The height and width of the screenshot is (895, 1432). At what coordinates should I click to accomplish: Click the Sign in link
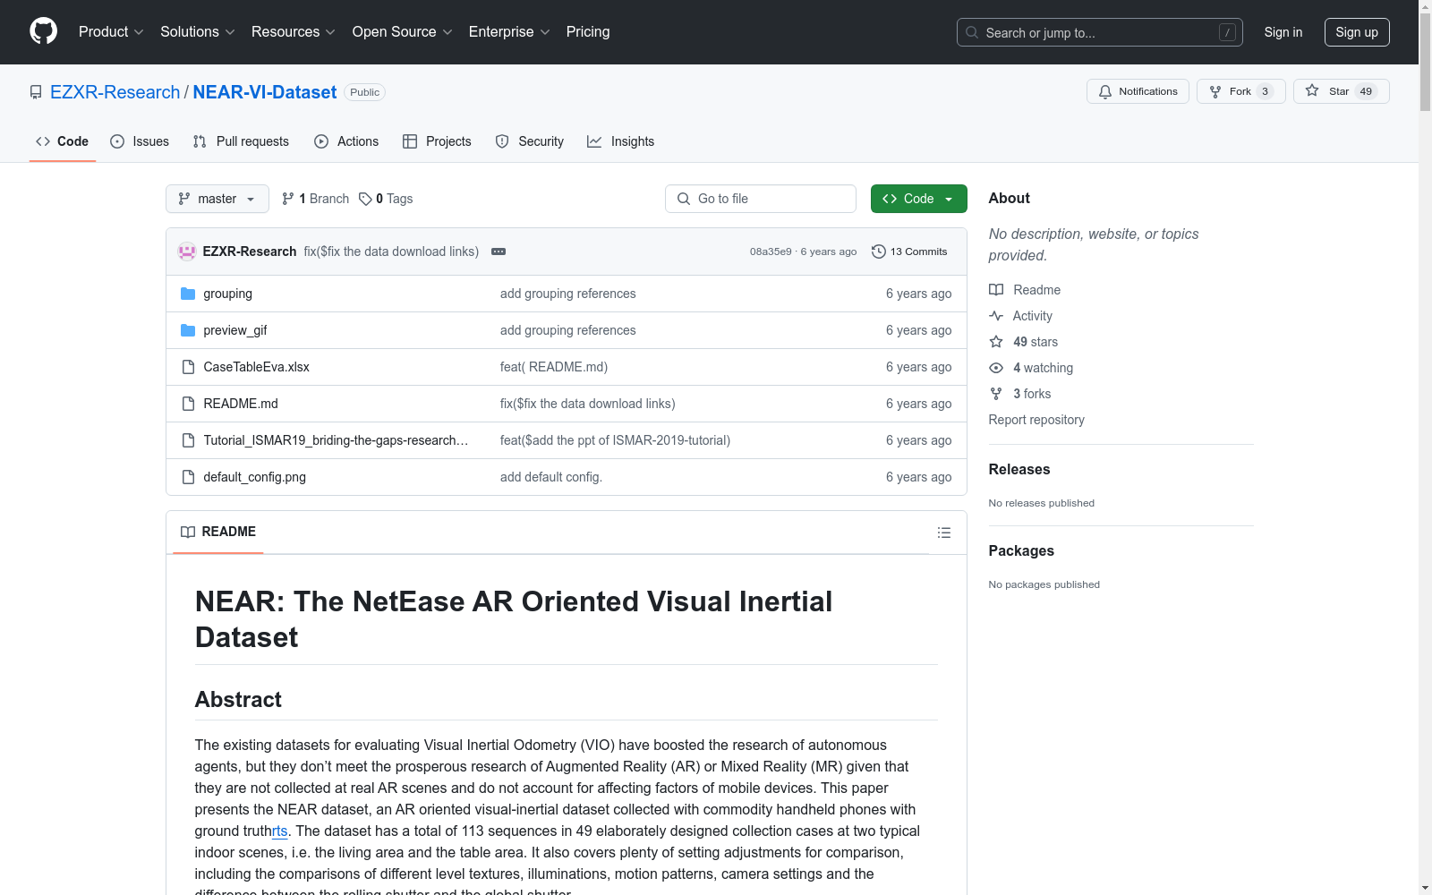click(1283, 32)
